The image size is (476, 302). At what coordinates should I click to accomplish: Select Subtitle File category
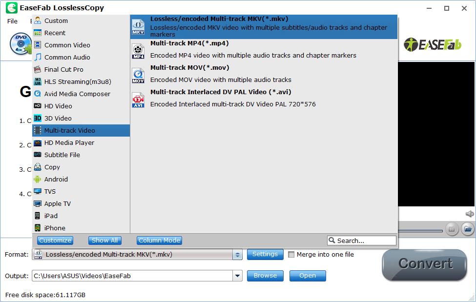click(81, 155)
